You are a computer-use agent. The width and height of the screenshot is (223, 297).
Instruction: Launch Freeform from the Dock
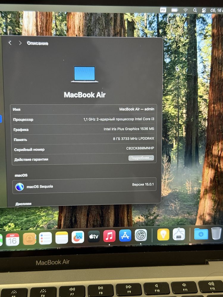point(78,237)
